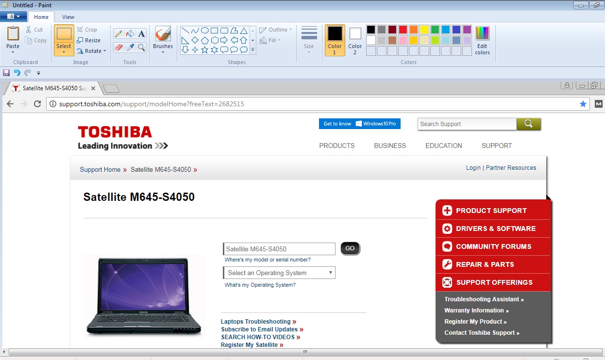The height and width of the screenshot is (360, 605).
Task: Click the Select rectangle icon
Action: (x=64, y=34)
